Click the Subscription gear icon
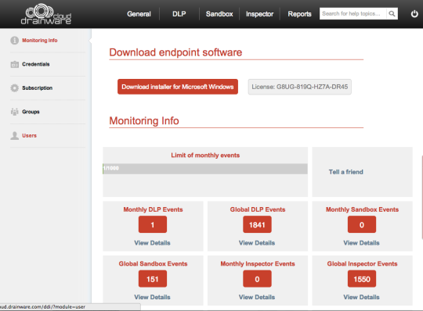 coord(15,88)
